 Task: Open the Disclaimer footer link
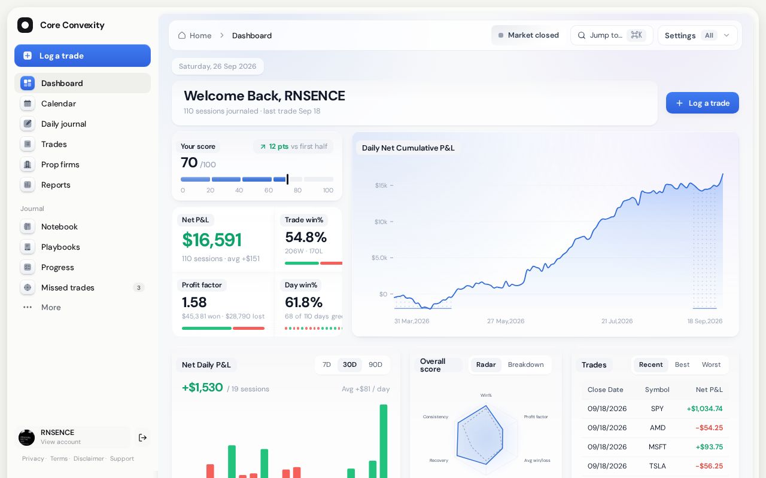89,459
